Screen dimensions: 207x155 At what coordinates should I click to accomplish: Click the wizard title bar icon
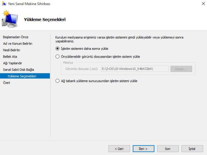pyautogui.click(x=4, y=4)
